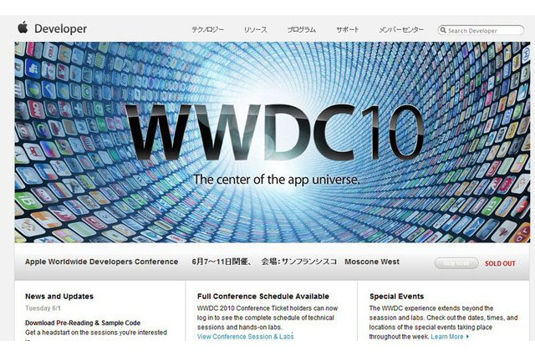Click 'The center of the app universe.' tagline
Viewport: 535px width, 356px height.
[277, 180]
